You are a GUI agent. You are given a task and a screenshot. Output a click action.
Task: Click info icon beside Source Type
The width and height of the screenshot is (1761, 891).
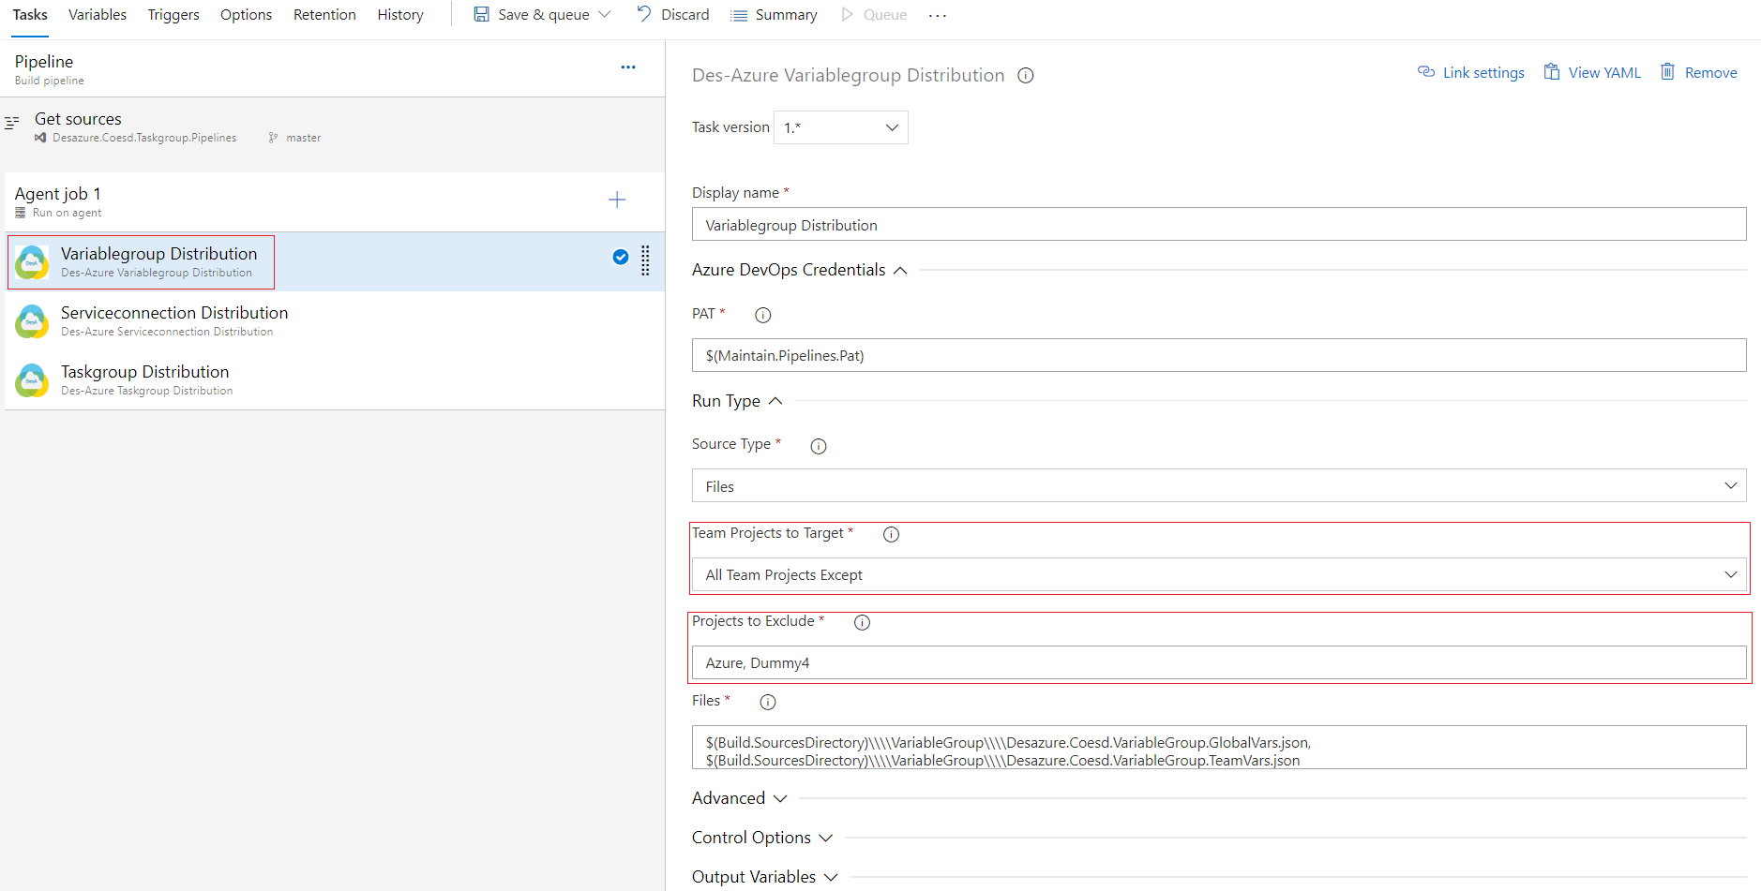coord(818,446)
